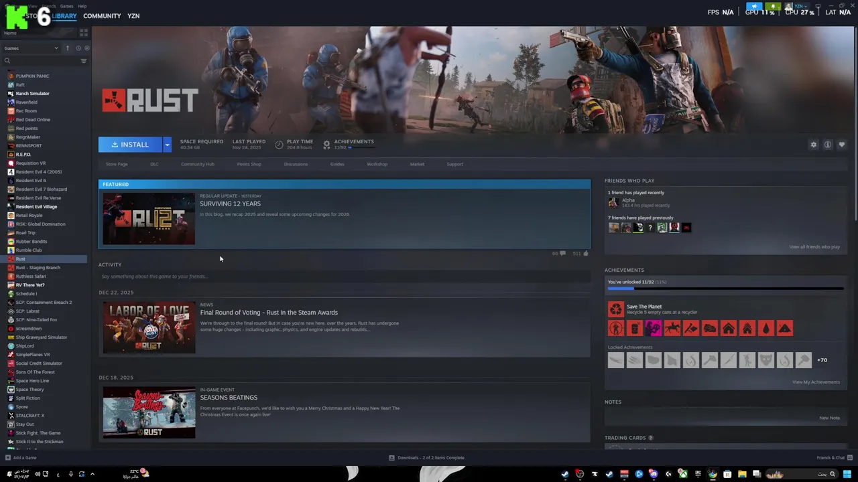Open the +70 locked achievements indicator
Viewport: 858px width, 482px height.
pos(822,360)
